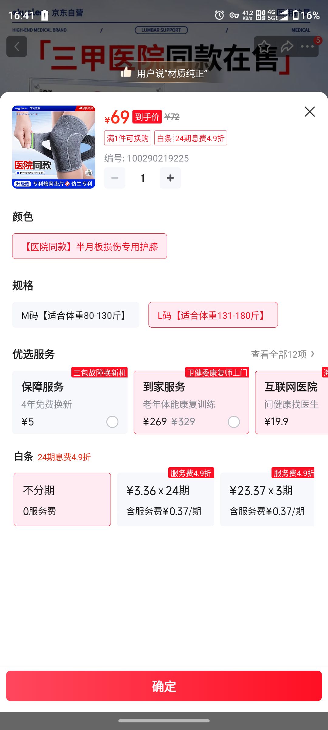Tap the share arrow icon

pos(287,47)
